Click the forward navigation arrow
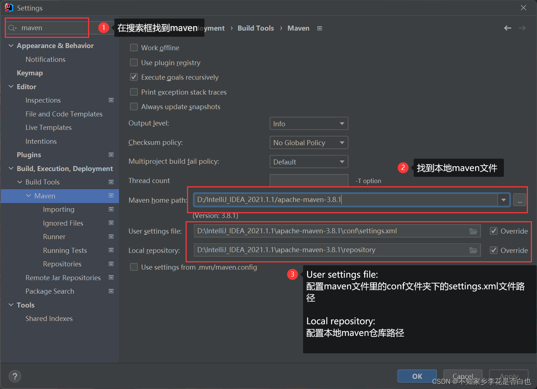 [522, 28]
